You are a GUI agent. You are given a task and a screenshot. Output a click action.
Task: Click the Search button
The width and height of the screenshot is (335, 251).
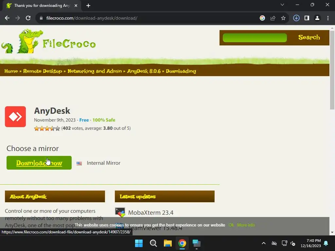pyautogui.click(x=309, y=37)
